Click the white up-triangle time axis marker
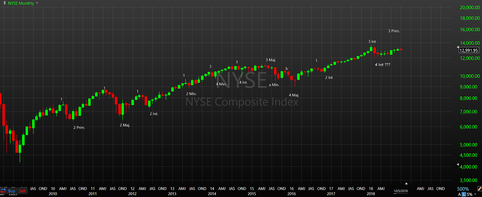 [406, 183]
